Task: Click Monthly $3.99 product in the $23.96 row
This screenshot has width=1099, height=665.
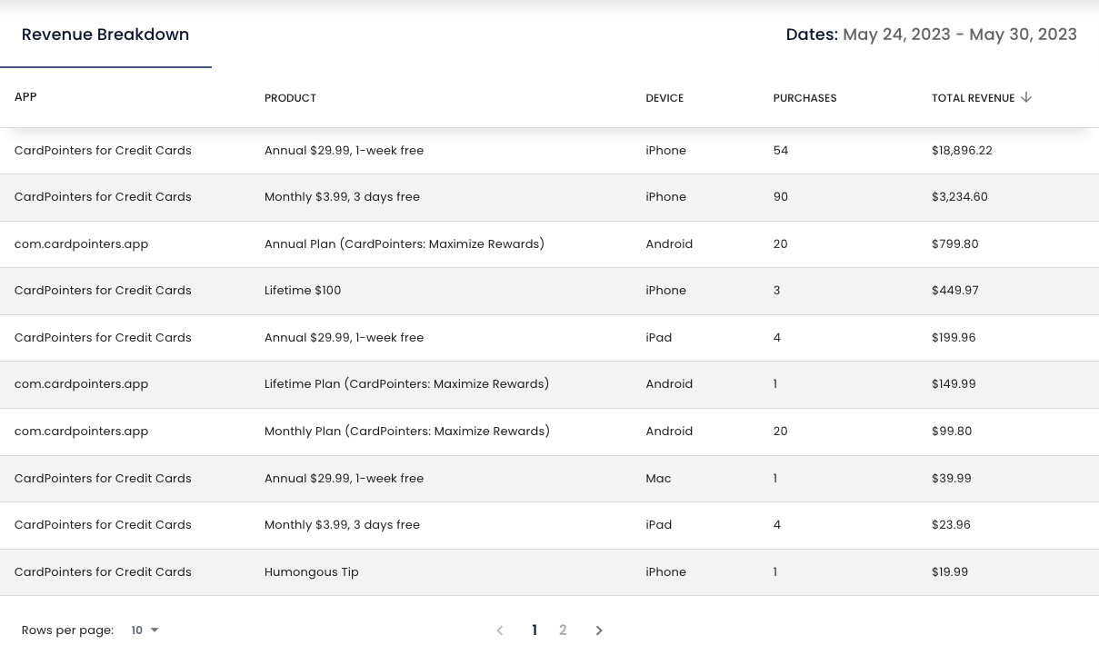Action: tap(342, 525)
